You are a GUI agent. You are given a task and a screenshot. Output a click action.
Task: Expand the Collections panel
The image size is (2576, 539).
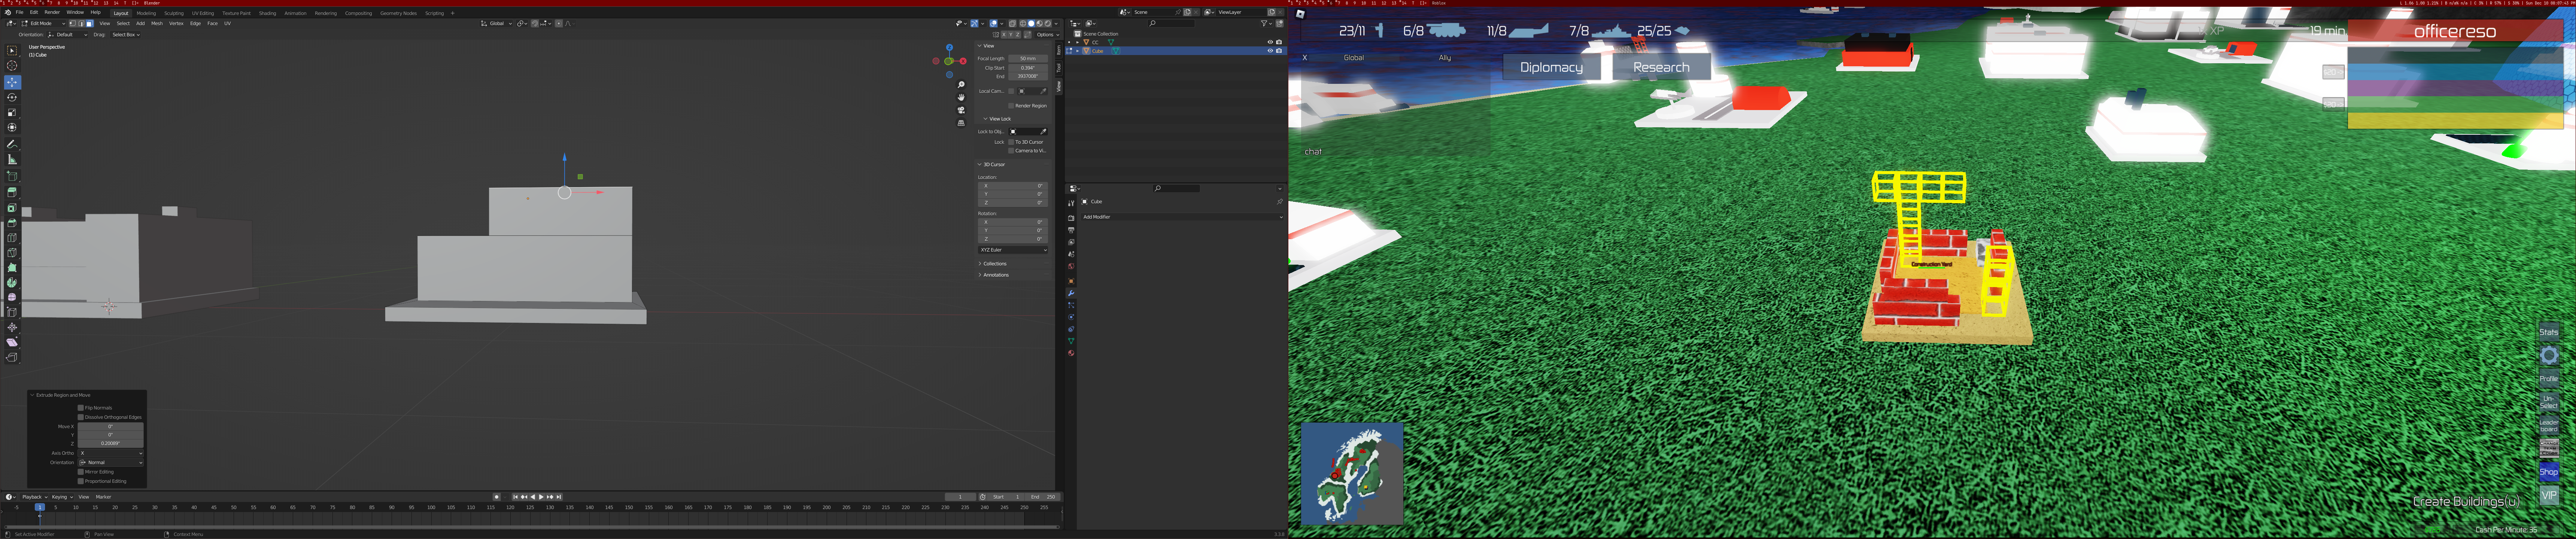click(x=994, y=264)
